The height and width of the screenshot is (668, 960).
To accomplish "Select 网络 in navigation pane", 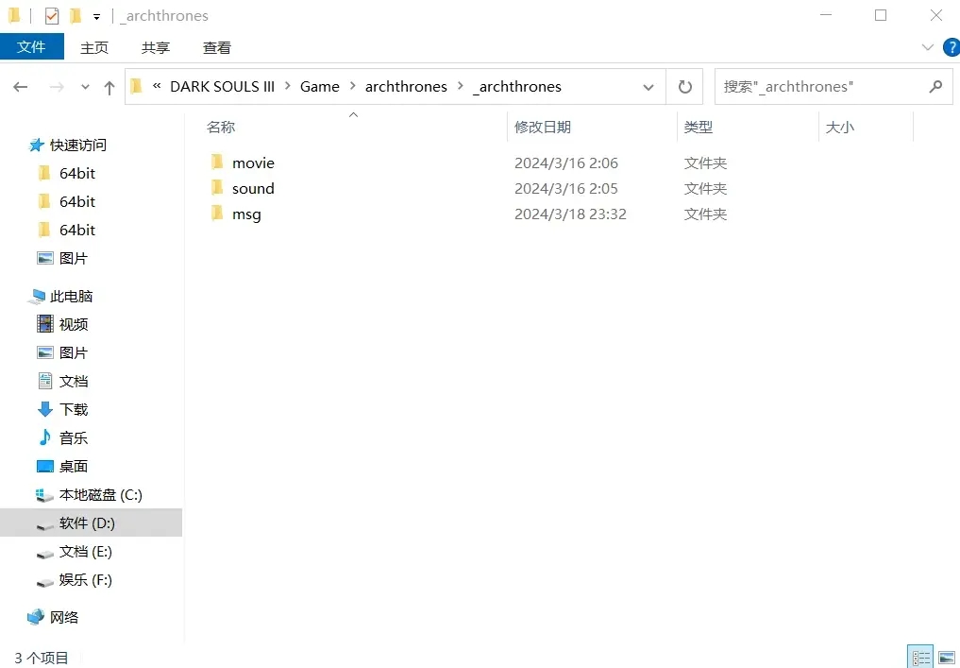I will pos(64,618).
